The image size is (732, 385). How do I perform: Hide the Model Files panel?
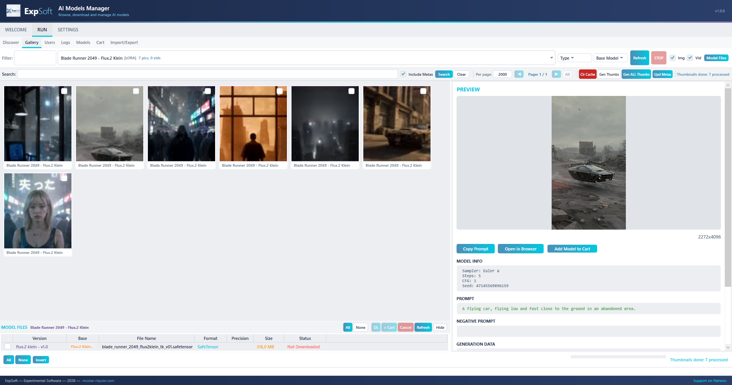[x=440, y=327]
